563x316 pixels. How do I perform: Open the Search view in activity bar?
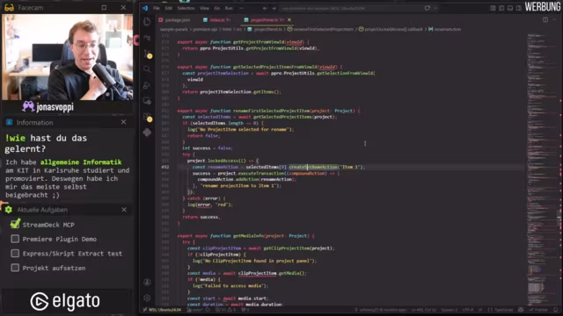point(147,68)
